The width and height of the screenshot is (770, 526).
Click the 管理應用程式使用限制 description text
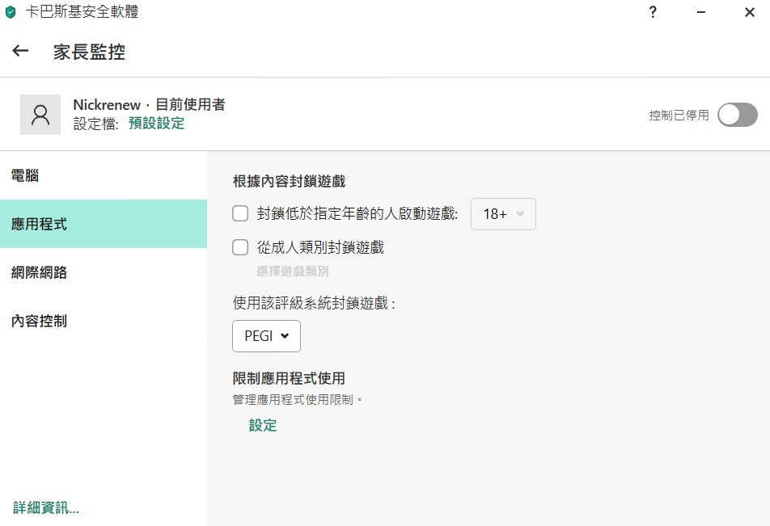[298, 400]
